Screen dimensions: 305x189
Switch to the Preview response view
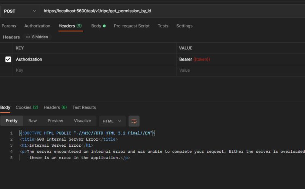pos(55,121)
